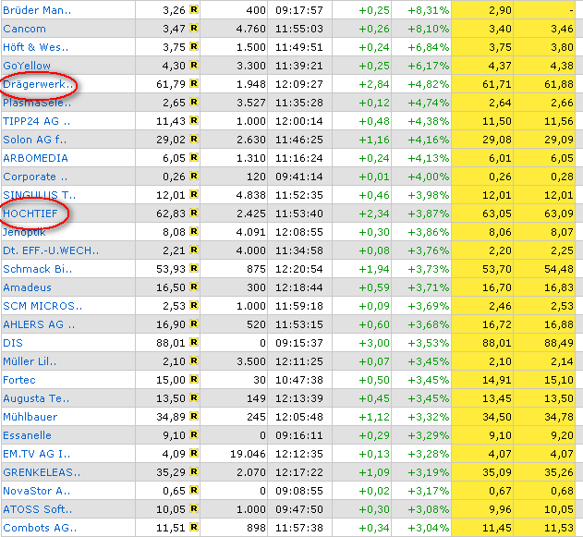Screen dimensions: 583x537
Task: Open the Essanelle stock link
Action: coord(27,436)
